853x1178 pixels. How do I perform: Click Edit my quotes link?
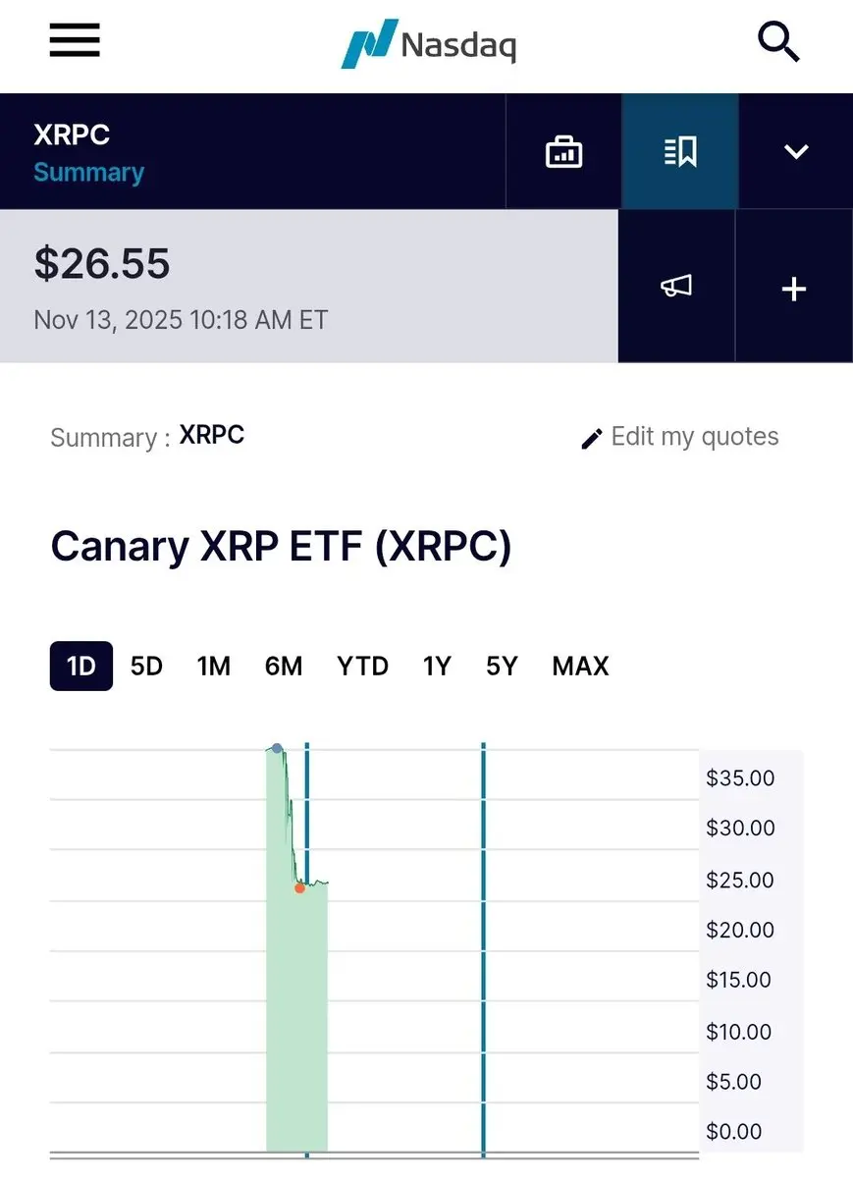pos(695,437)
